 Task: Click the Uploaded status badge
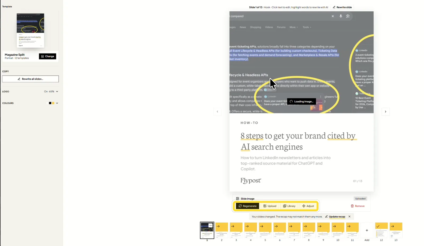point(360,199)
